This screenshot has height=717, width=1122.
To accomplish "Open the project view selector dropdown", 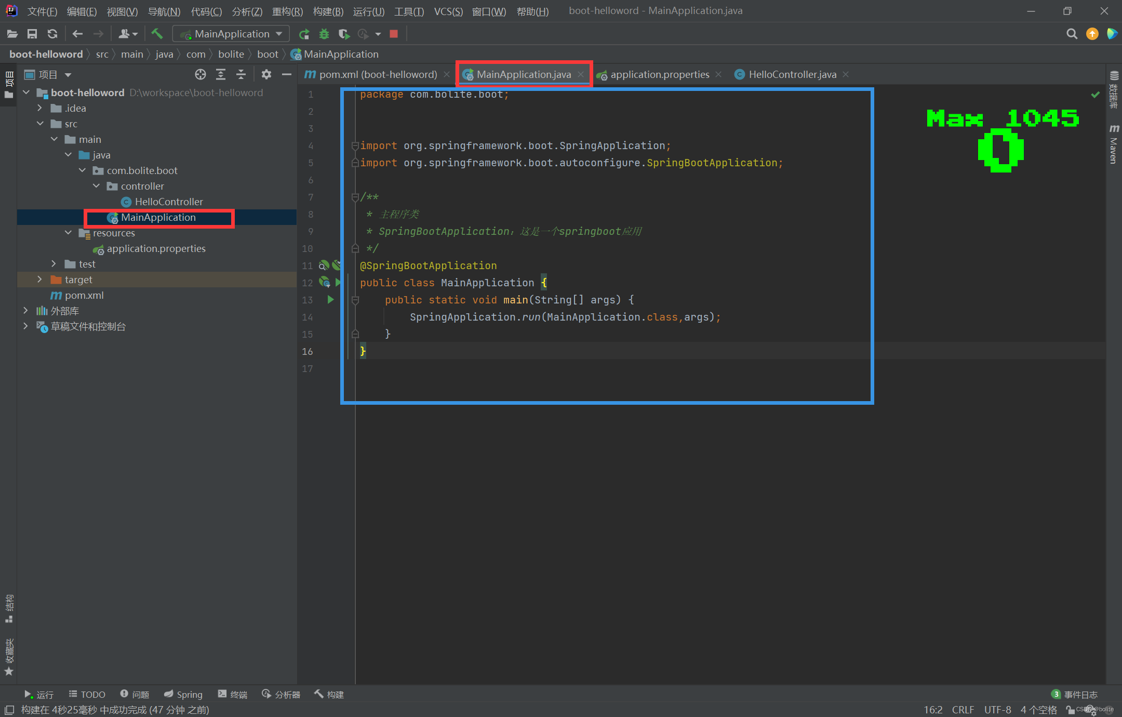I will tap(48, 75).
